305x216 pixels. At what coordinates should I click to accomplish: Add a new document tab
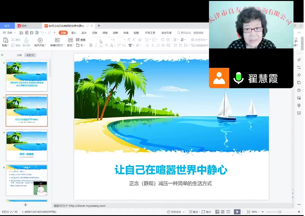[99, 26]
